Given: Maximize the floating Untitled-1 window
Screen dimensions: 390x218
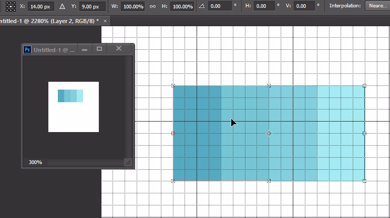Looking at the screenshot, I should pyautogui.click(x=99, y=49).
